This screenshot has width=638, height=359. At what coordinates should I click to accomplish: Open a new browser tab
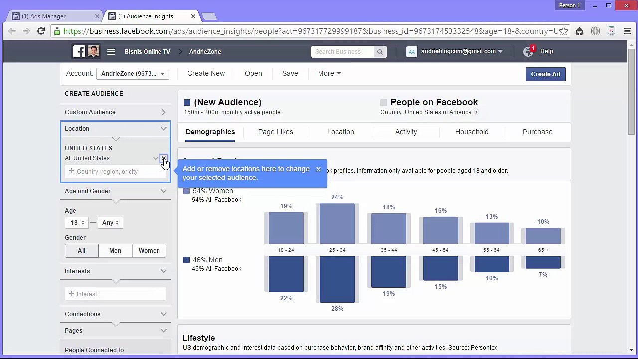click(x=209, y=16)
